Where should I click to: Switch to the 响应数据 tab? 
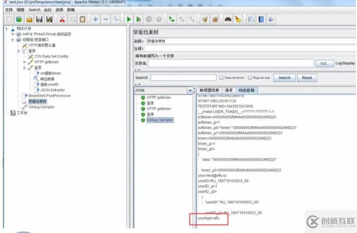click(246, 90)
